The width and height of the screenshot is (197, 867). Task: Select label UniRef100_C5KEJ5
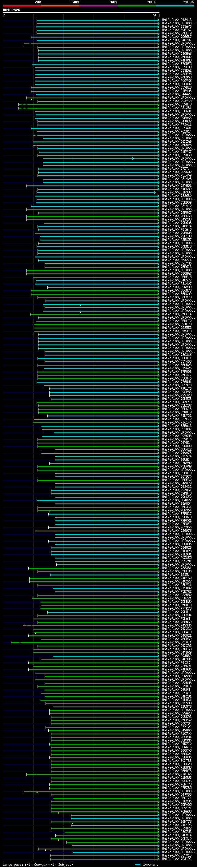click(x=177, y=277)
